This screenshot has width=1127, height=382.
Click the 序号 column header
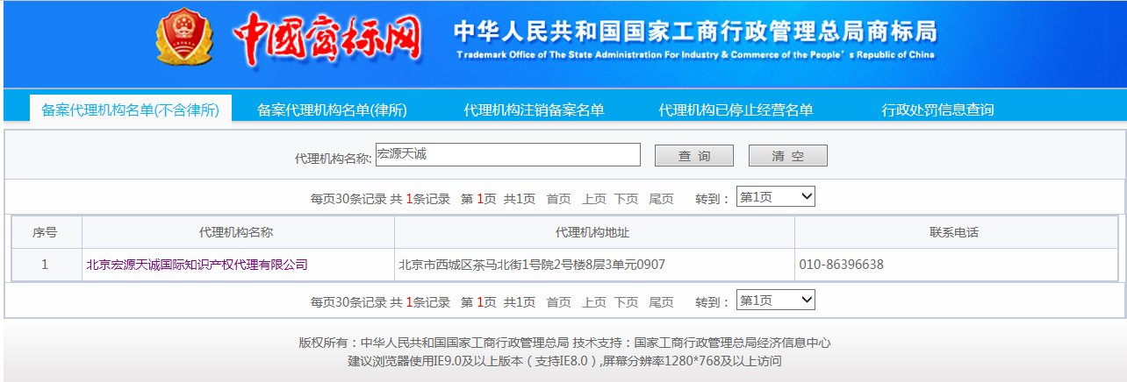[46, 232]
